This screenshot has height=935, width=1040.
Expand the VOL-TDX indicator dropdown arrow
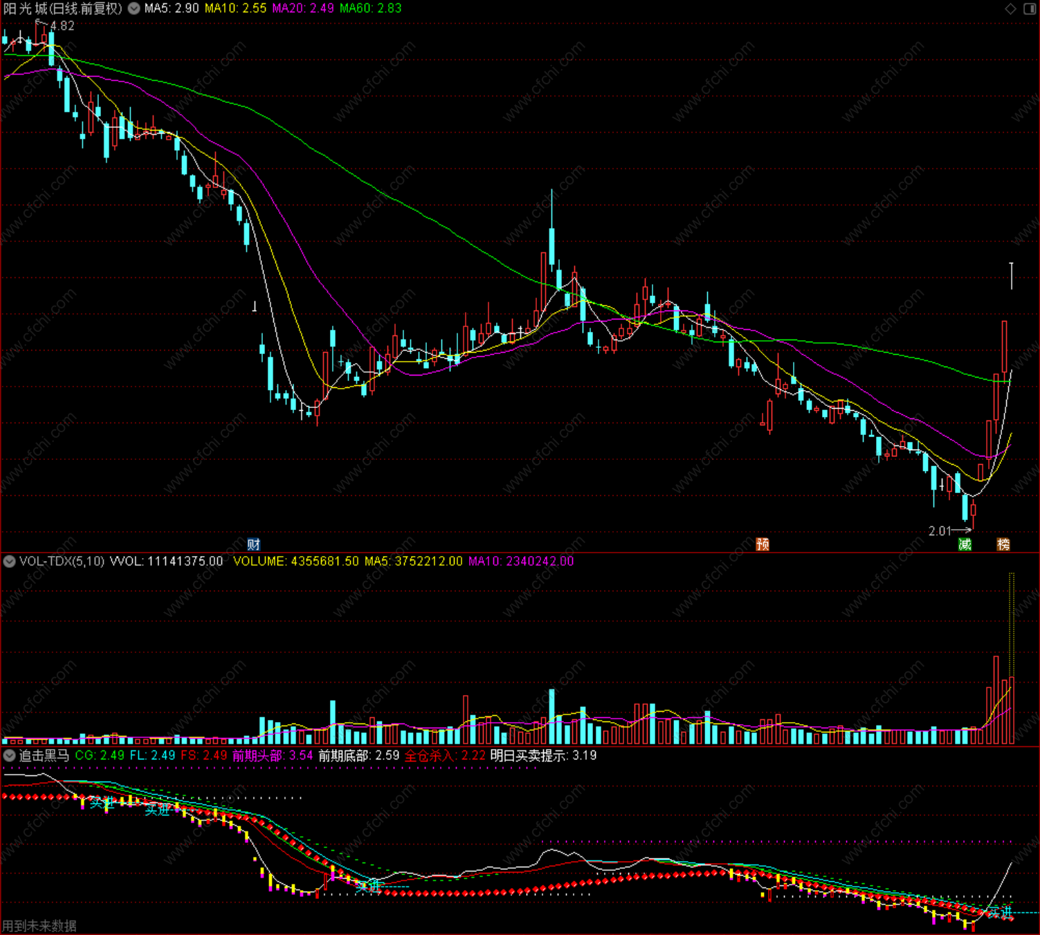pos(9,561)
